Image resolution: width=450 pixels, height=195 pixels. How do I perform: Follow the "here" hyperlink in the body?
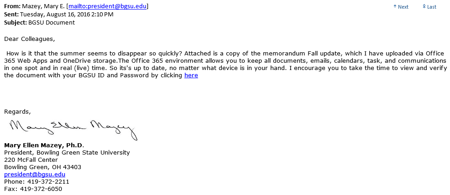pos(191,75)
